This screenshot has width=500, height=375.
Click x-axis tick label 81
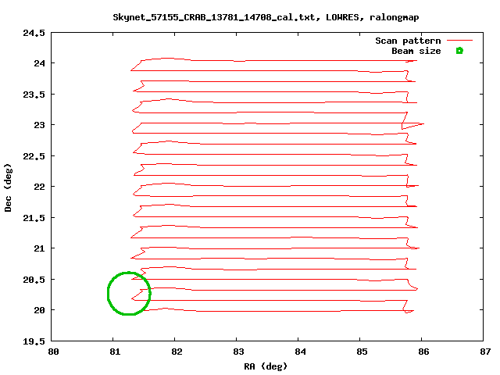pos(115,352)
